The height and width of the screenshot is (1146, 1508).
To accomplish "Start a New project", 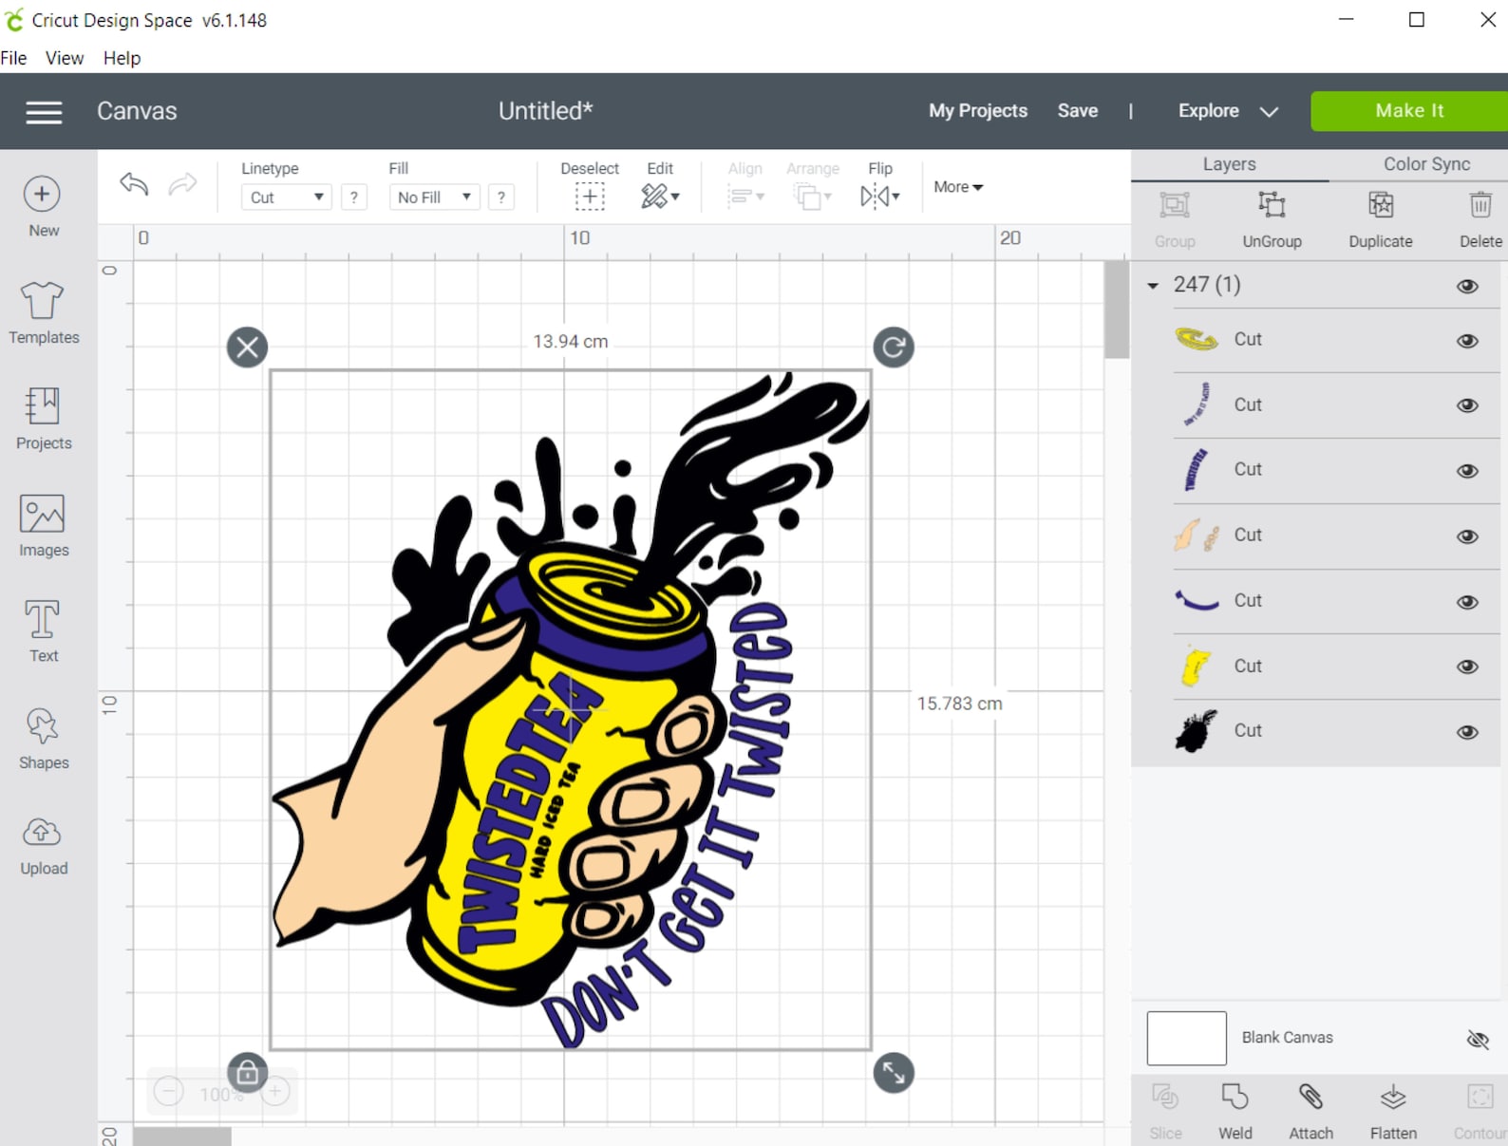I will tap(43, 207).
